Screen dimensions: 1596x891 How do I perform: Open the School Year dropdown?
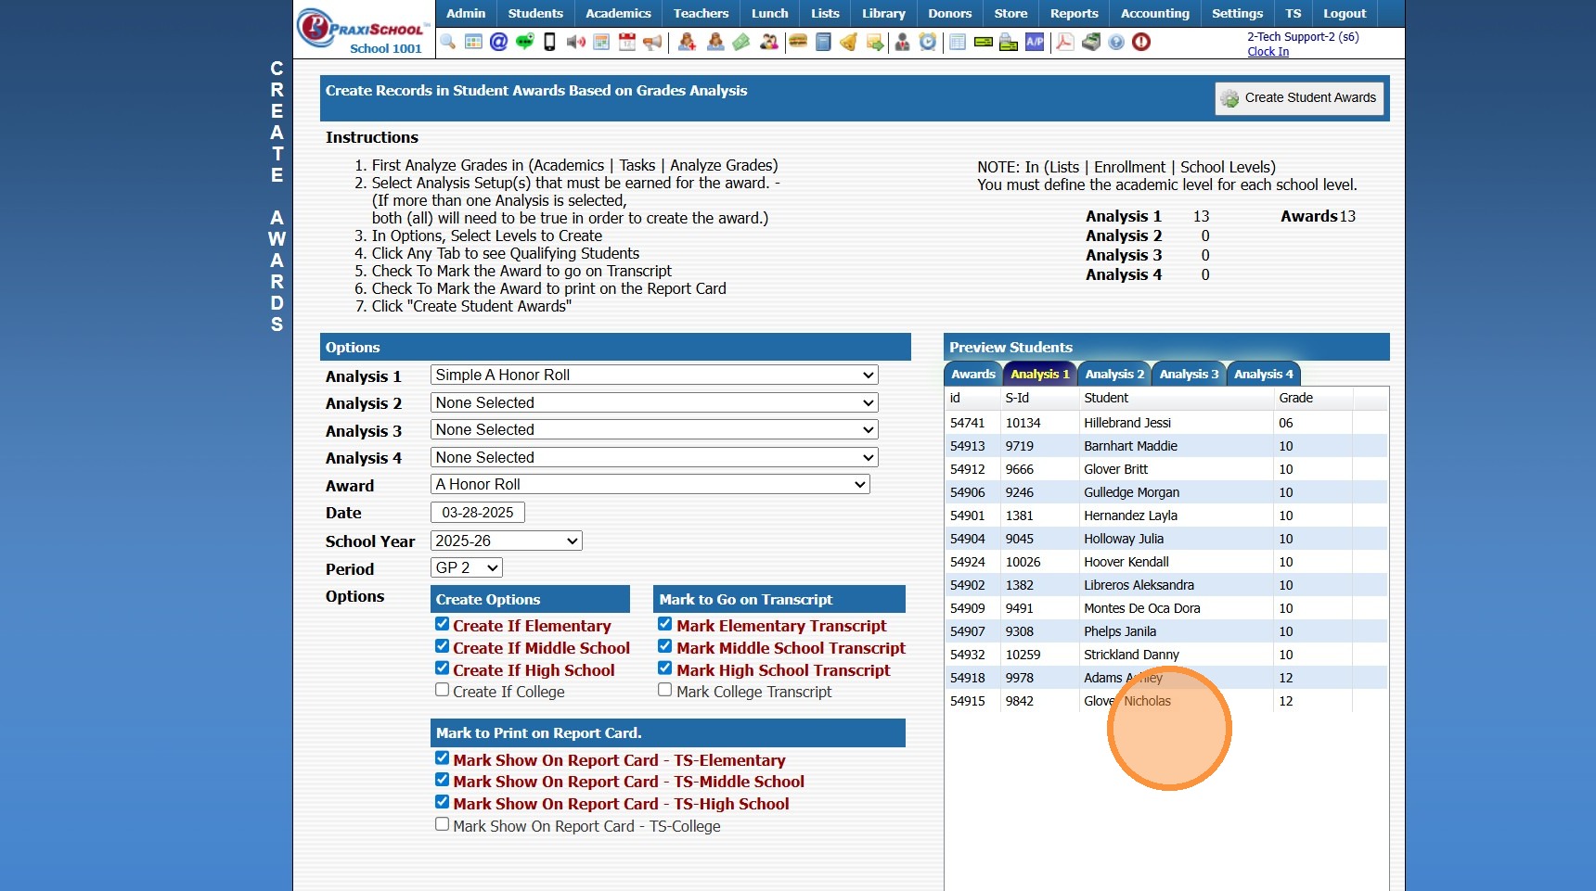coord(506,541)
